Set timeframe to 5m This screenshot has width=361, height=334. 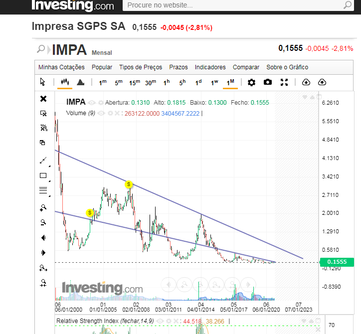coord(119,82)
